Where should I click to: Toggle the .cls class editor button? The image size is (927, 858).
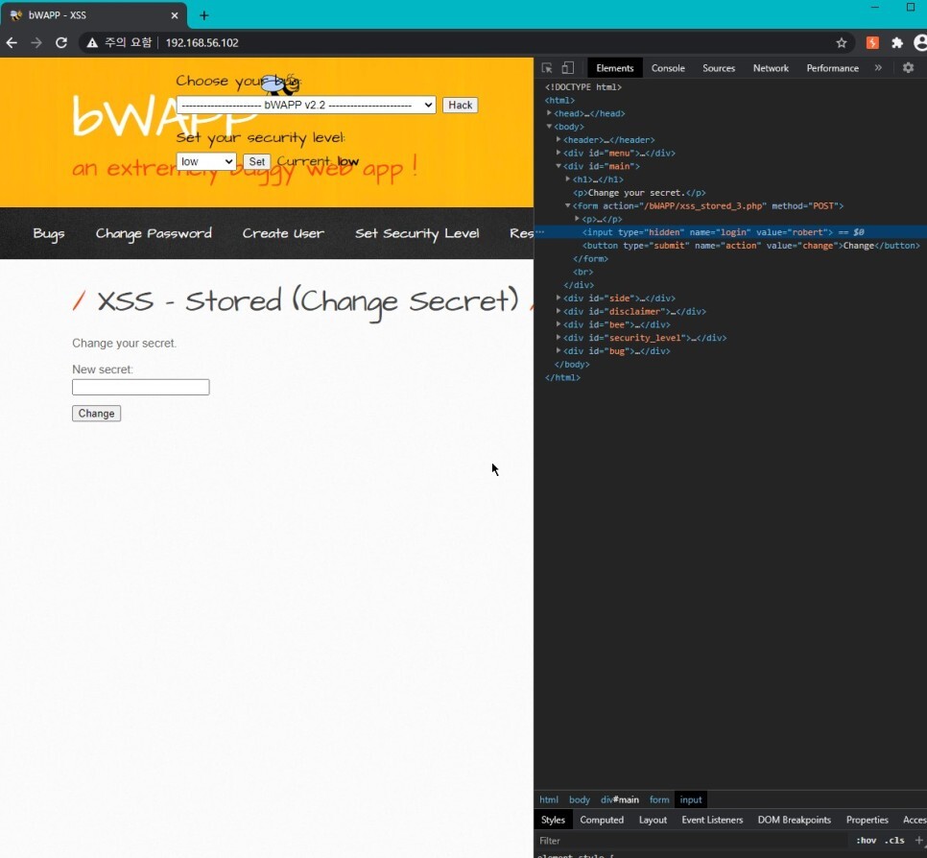(894, 841)
